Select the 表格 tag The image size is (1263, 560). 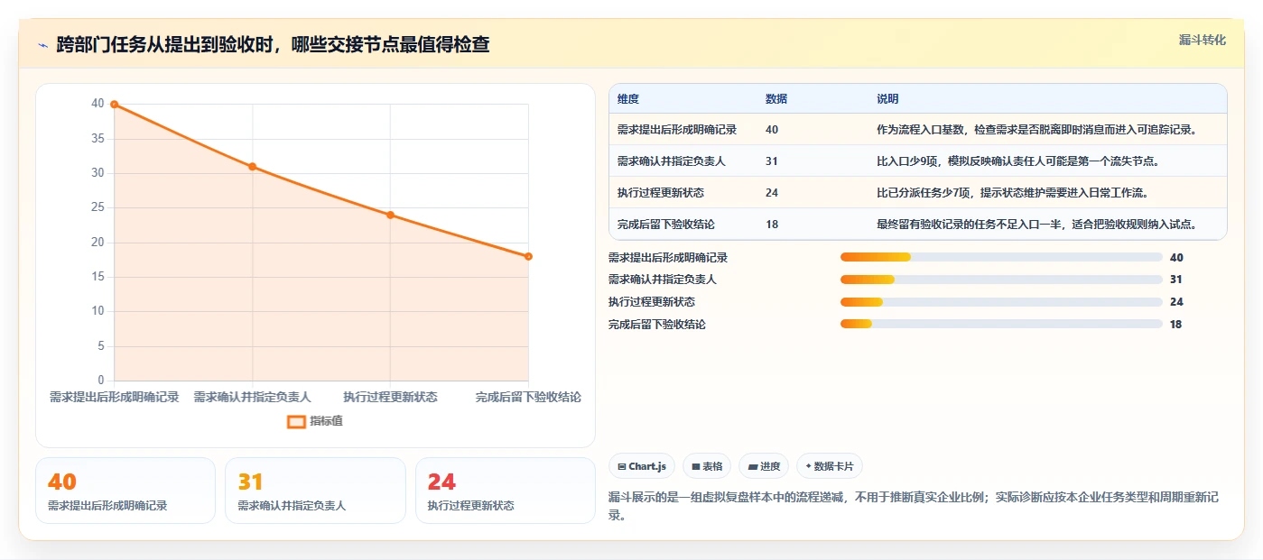click(707, 466)
